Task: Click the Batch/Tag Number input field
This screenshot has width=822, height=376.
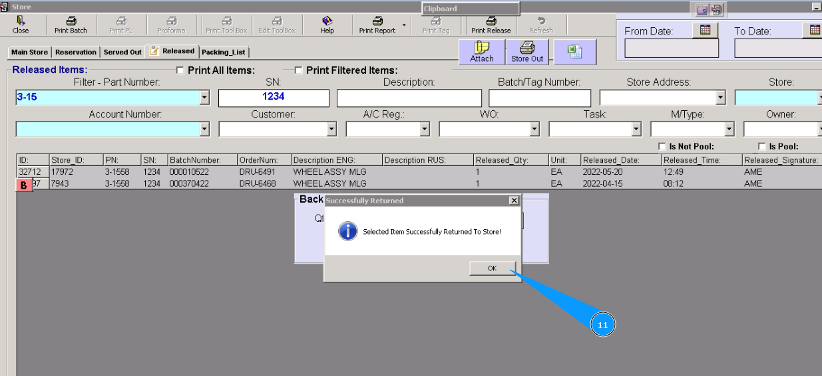Action: 540,98
